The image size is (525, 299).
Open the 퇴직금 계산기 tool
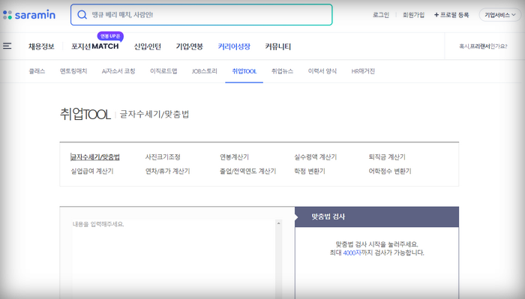pos(387,157)
